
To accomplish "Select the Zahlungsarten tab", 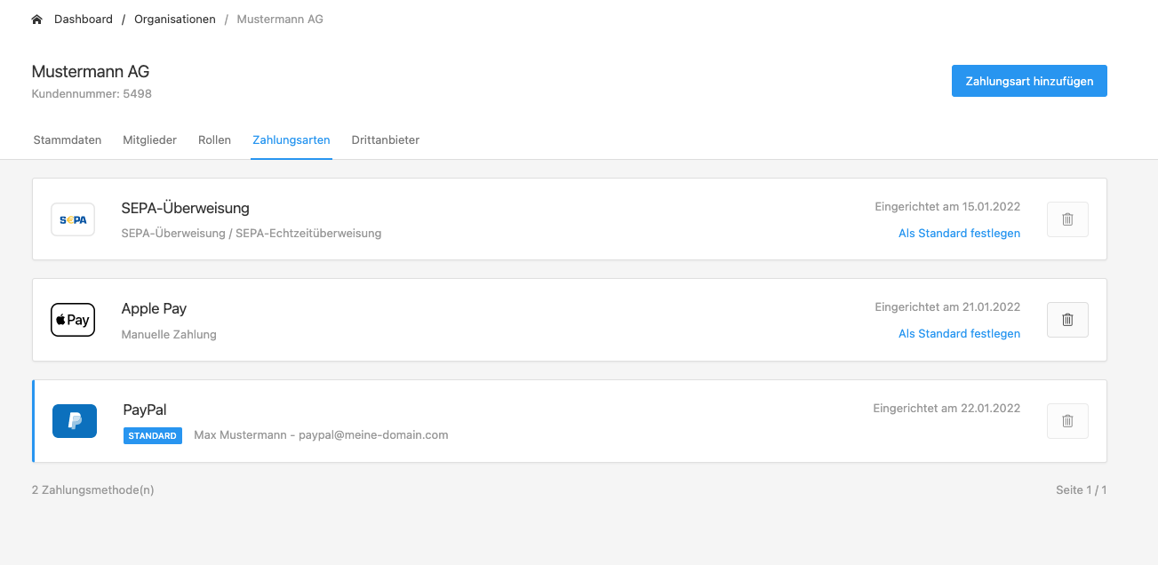I will tap(291, 140).
